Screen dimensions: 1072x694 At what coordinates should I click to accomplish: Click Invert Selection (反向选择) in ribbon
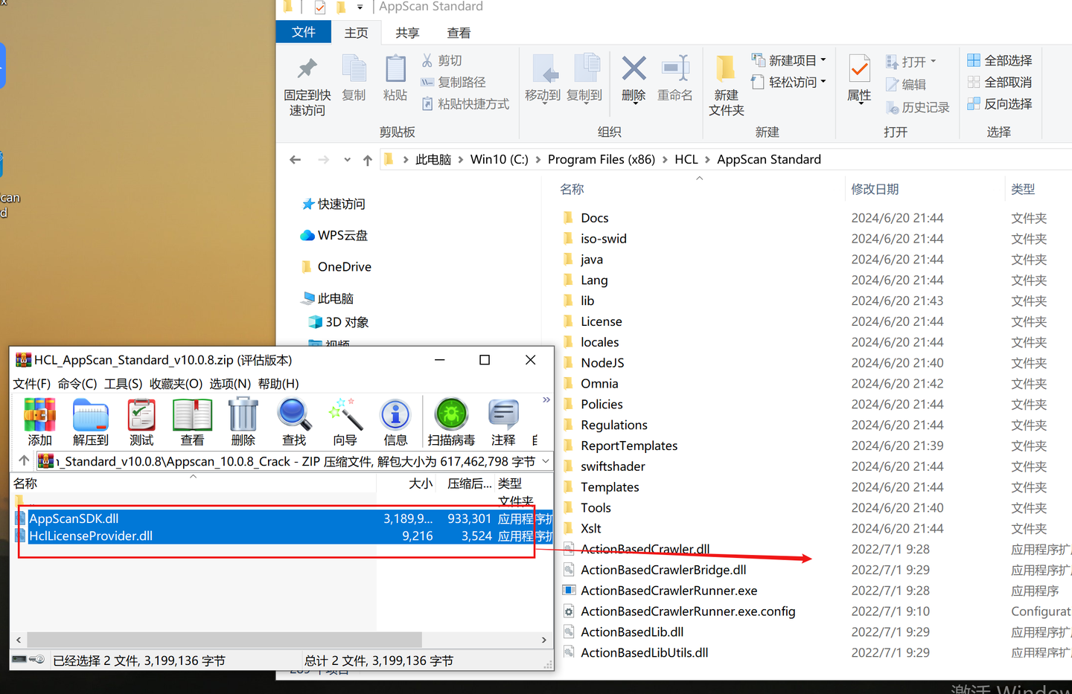(1000, 103)
